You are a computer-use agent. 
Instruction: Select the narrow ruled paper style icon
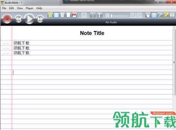(x=62, y=15)
